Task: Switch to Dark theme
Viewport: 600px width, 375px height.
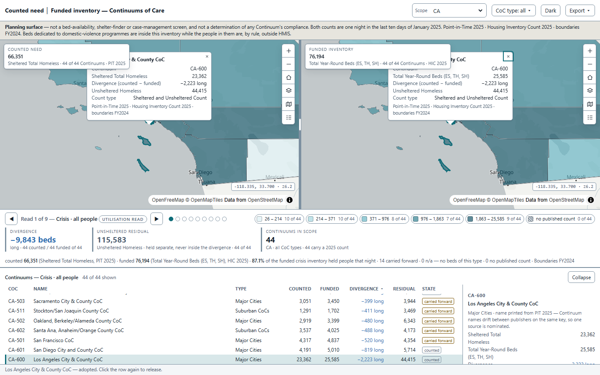Action: click(x=550, y=10)
